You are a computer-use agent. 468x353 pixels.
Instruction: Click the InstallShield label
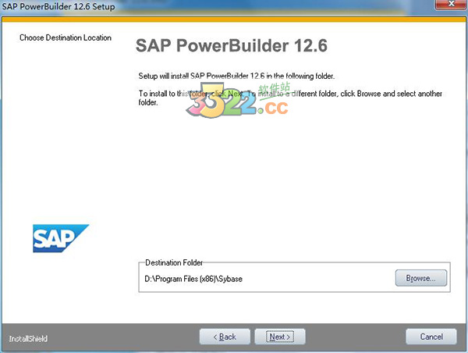[x=28, y=339]
